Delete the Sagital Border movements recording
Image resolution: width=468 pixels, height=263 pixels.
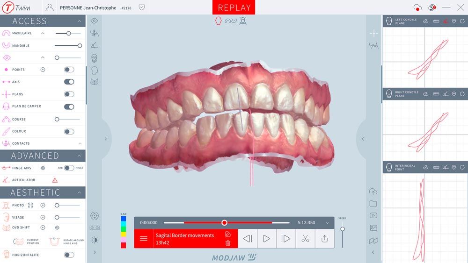point(228,243)
